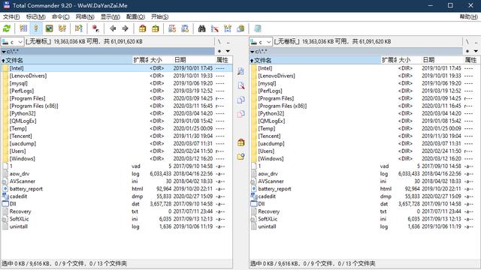The image size is (481, 270).
Task: Select [Tencent] folder in right panel
Action: coord(365,136)
